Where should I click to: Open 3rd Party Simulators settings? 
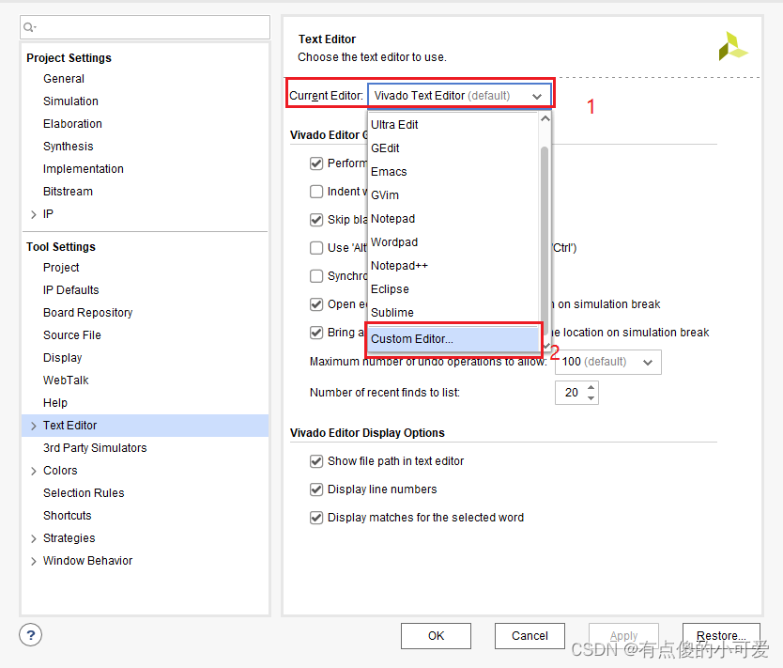[95, 448]
